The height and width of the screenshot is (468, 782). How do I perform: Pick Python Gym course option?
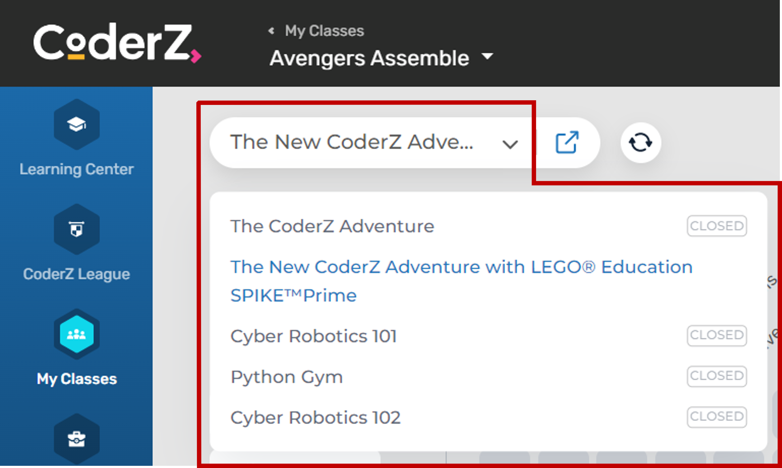coord(286,377)
